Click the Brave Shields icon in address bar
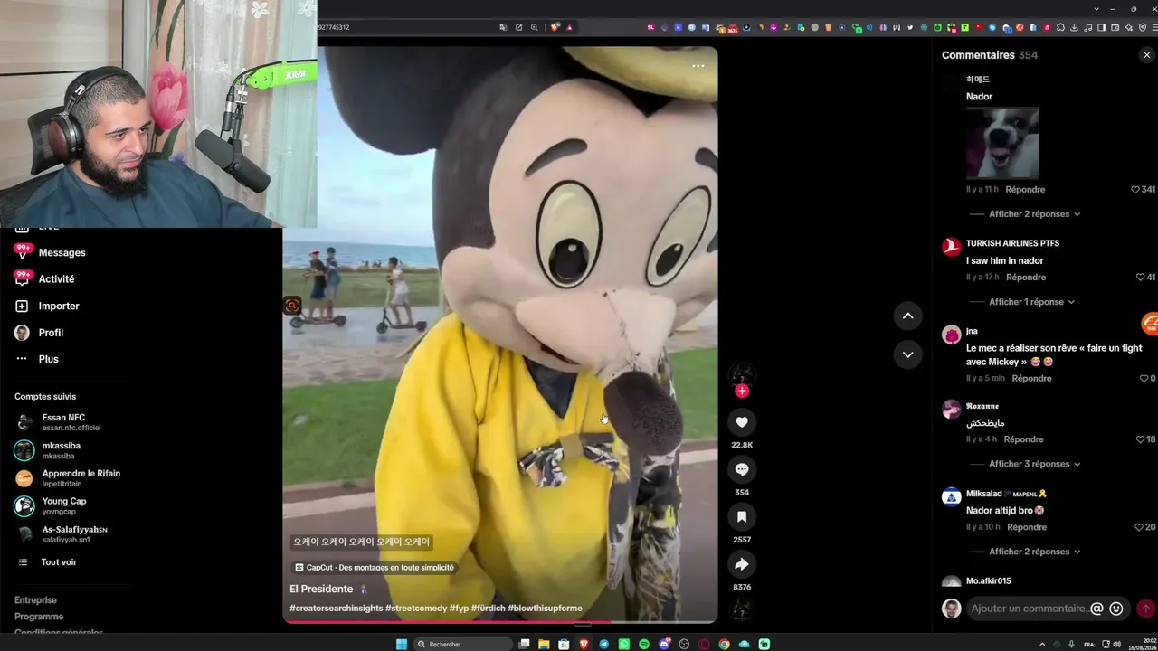 tap(555, 27)
